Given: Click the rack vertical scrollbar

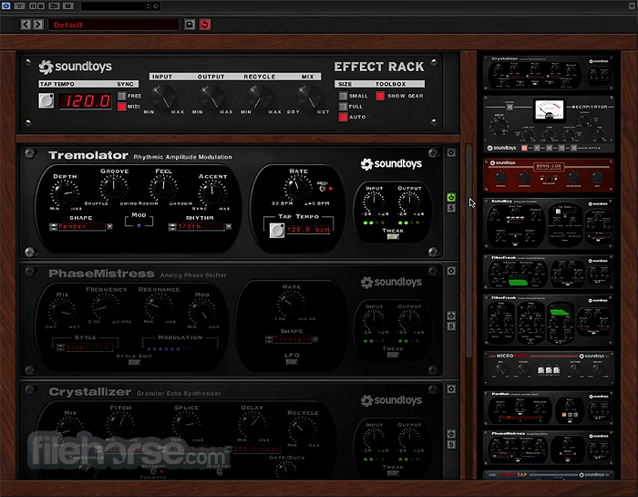Looking at the screenshot, I should point(468,251).
